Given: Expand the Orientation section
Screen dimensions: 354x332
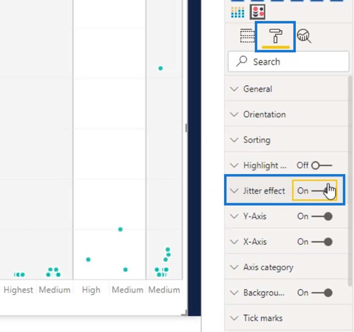Looking at the screenshot, I should tap(264, 115).
